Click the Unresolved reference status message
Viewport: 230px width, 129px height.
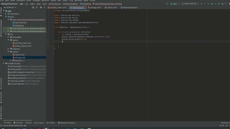[x=15, y=126]
